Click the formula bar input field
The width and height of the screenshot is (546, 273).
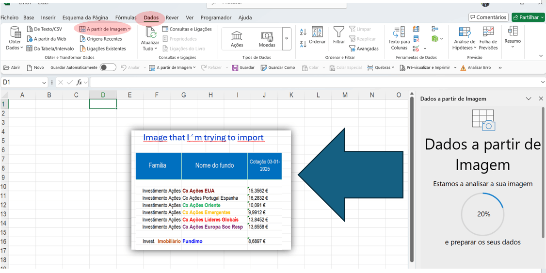[314, 82]
